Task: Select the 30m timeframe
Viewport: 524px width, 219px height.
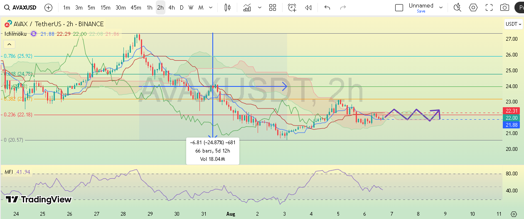Action: coord(121,7)
